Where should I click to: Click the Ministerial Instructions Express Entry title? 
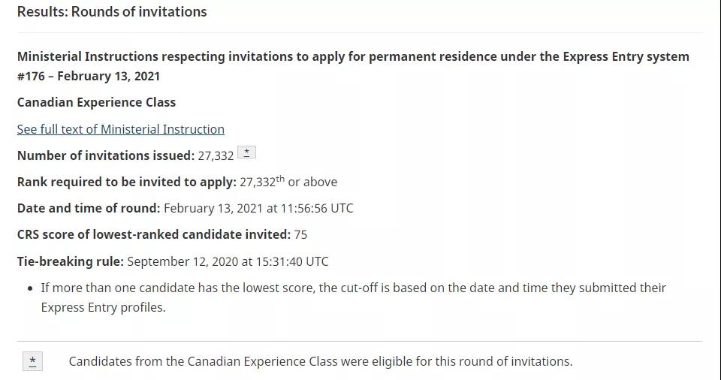tap(353, 57)
